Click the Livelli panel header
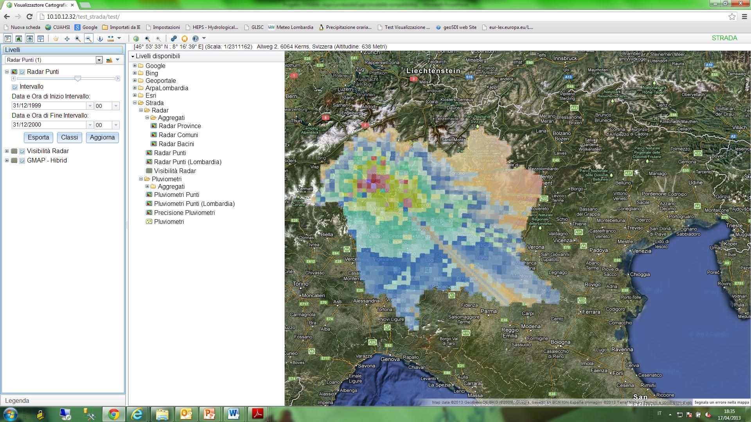The height and width of the screenshot is (422, 751). [x=63, y=50]
